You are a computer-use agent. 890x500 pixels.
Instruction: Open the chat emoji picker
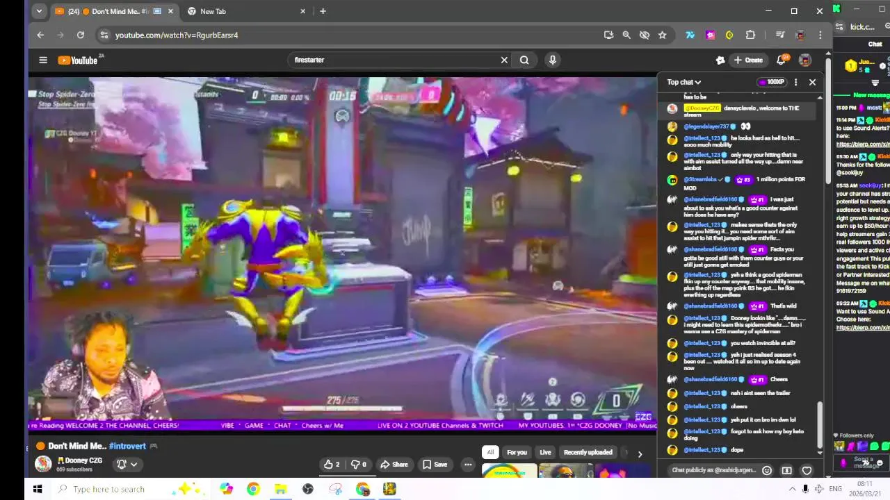coord(767,470)
